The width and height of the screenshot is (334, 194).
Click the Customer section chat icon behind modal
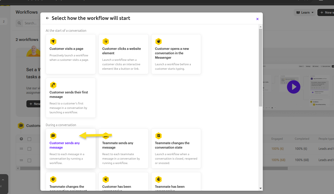point(21,126)
